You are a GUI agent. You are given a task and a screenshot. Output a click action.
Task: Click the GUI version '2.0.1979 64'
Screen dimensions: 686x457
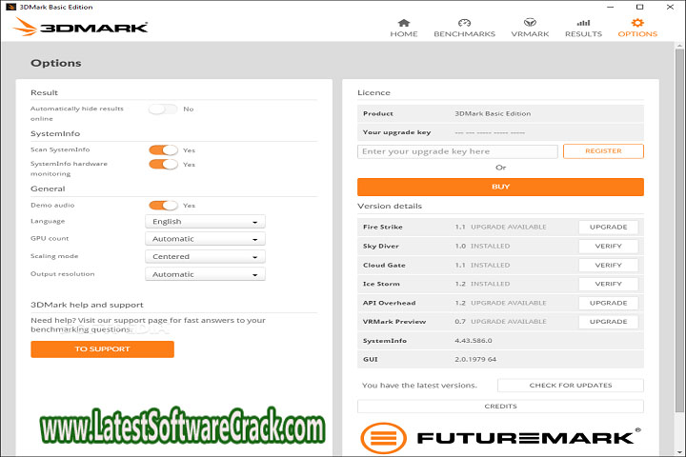click(x=475, y=360)
